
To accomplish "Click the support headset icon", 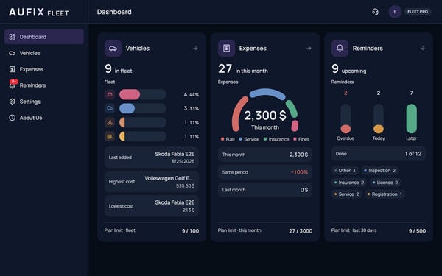I will 375,12.
